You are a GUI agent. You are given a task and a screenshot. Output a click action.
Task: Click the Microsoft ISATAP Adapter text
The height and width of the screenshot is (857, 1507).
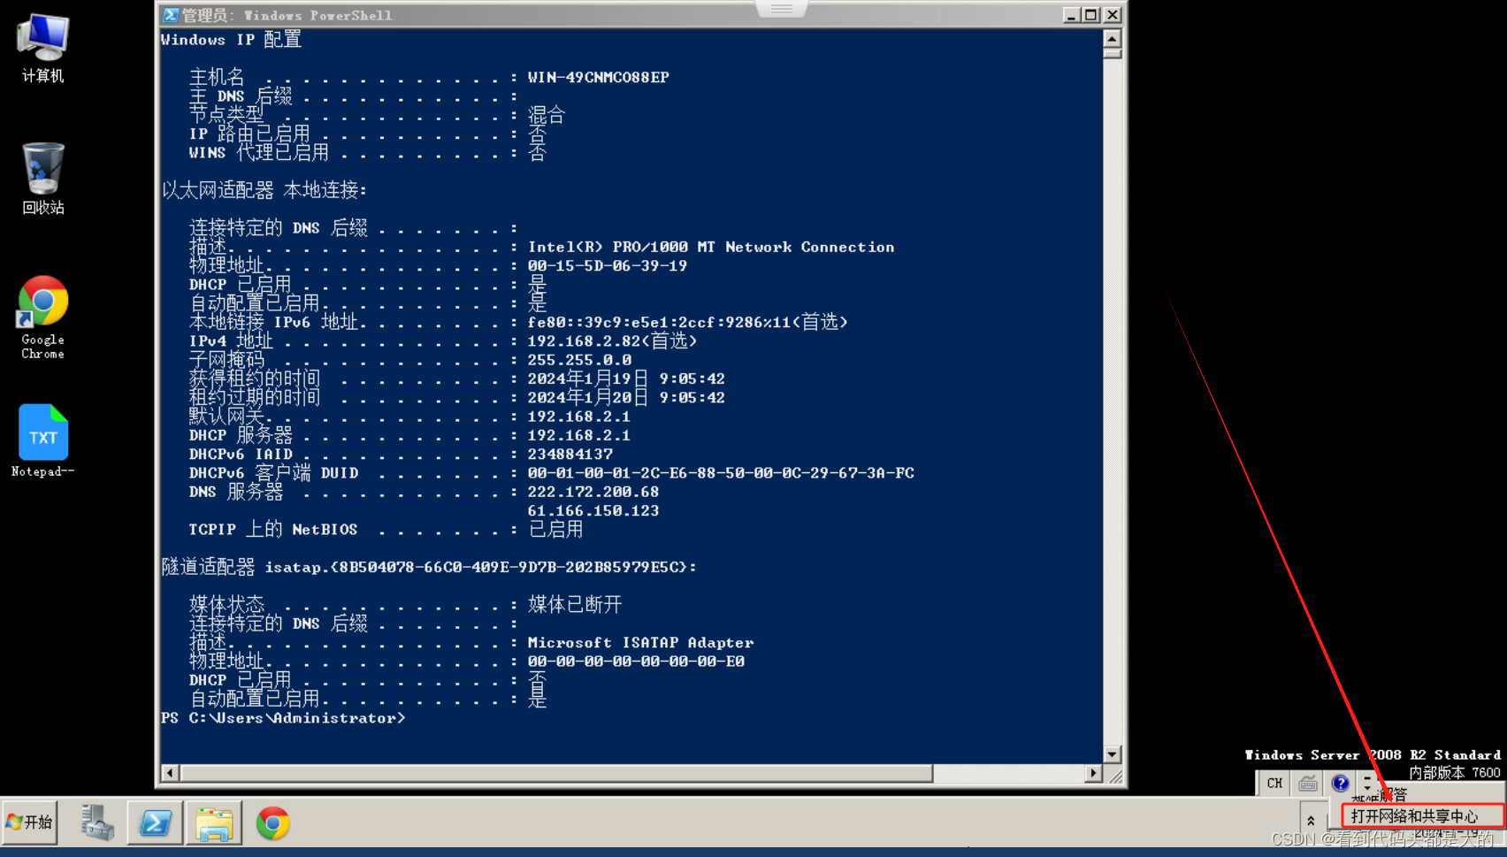(641, 642)
